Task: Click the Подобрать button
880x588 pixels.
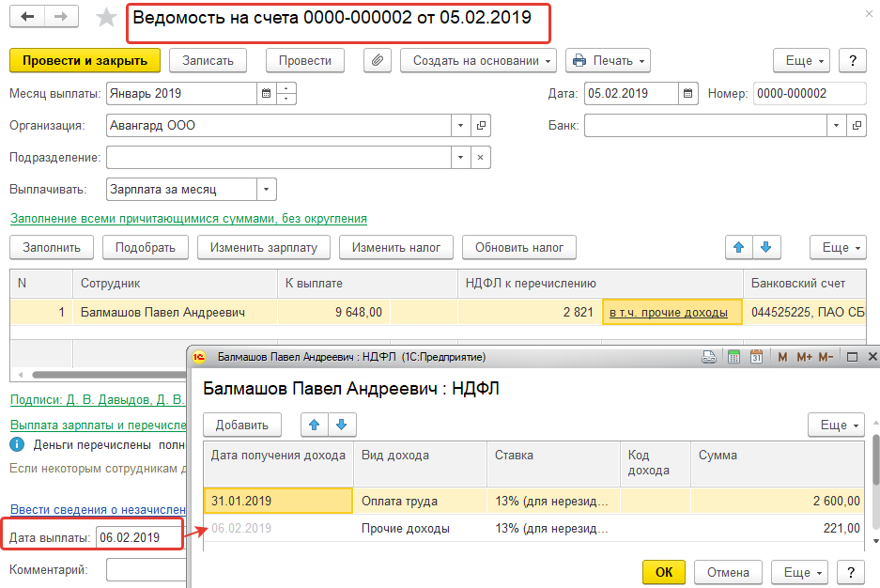Action: point(146,247)
